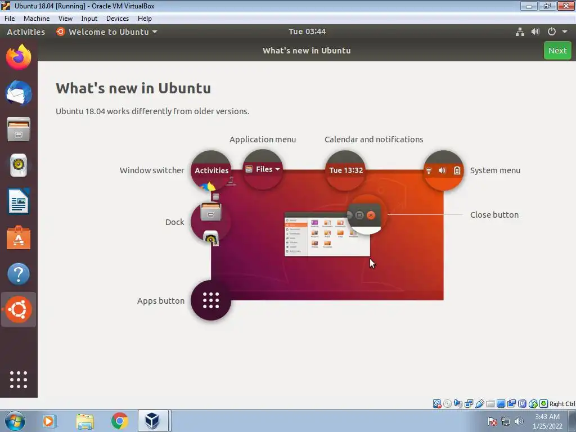Click VirtualBox CPU virtualization indicator

[522, 404]
